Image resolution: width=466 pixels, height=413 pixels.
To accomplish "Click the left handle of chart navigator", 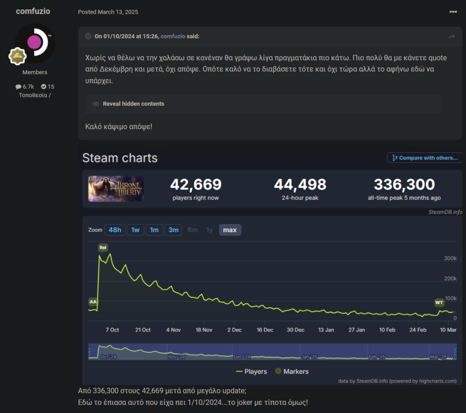I will [x=89, y=352].
